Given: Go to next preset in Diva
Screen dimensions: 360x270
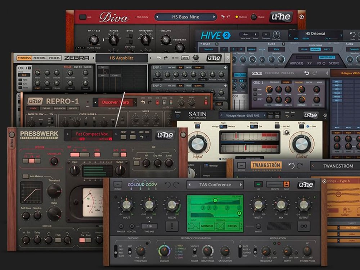Looking at the screenshot, I should tap(214, 17).
